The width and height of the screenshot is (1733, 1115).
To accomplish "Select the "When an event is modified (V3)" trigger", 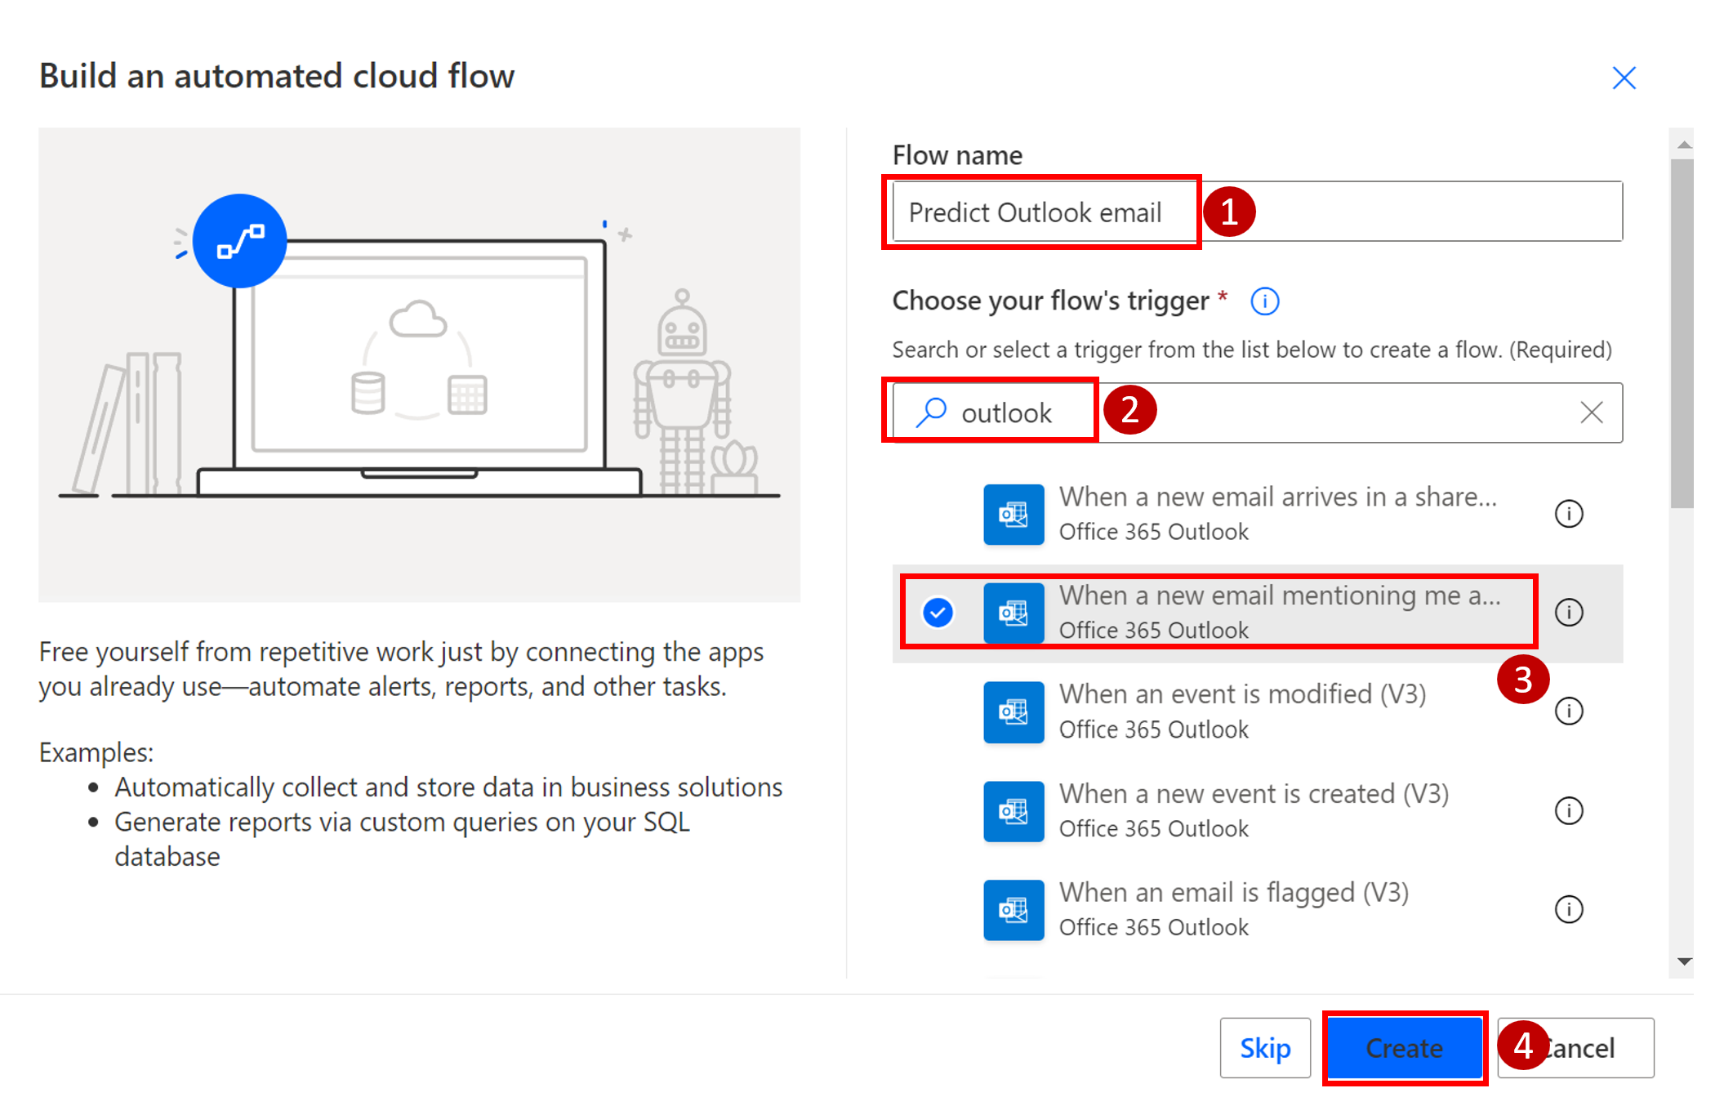I will pyautogui.click(x=1241, y=711).
